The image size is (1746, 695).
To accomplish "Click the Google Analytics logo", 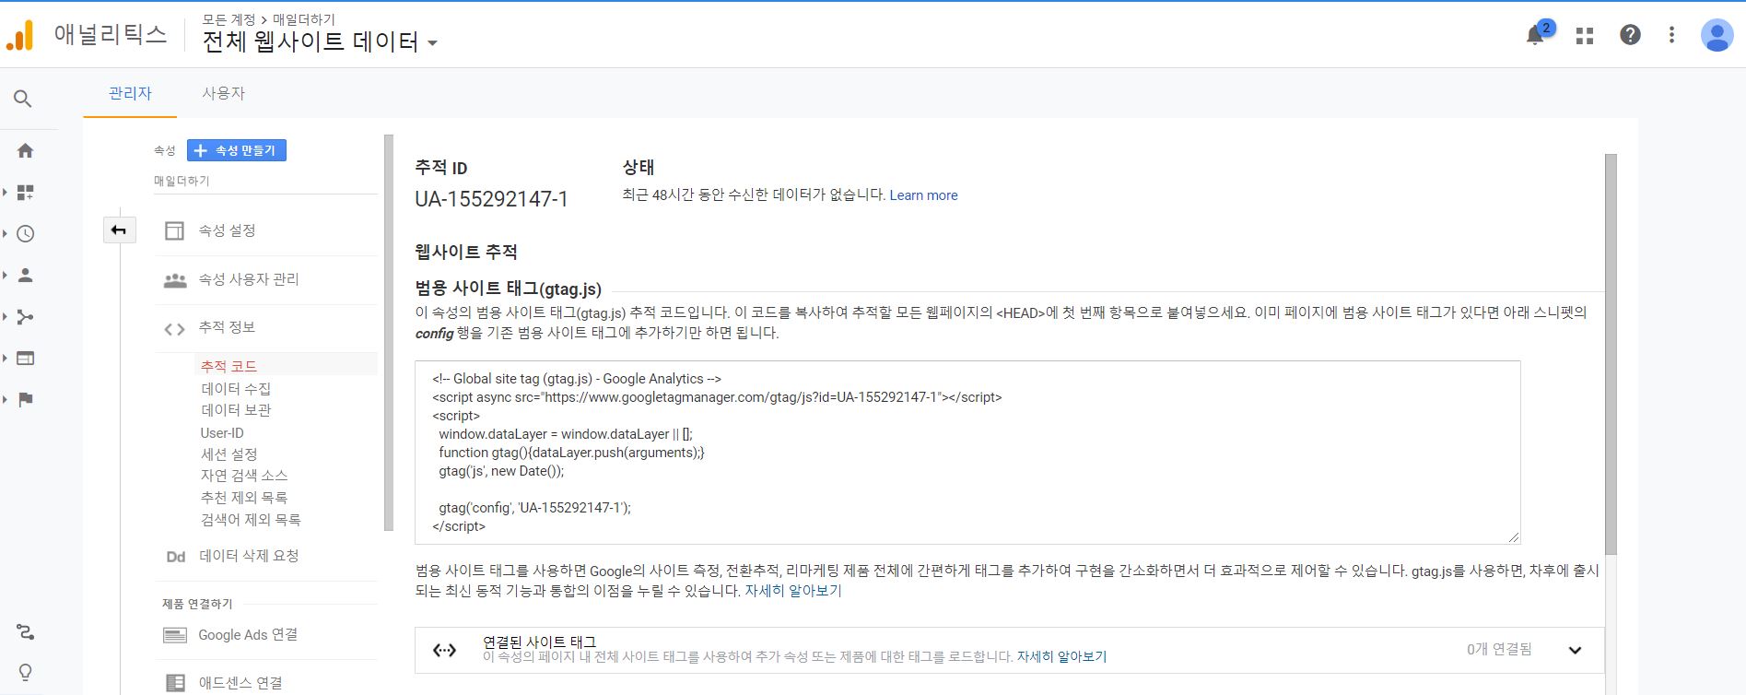I will click(x=19, y=35).
